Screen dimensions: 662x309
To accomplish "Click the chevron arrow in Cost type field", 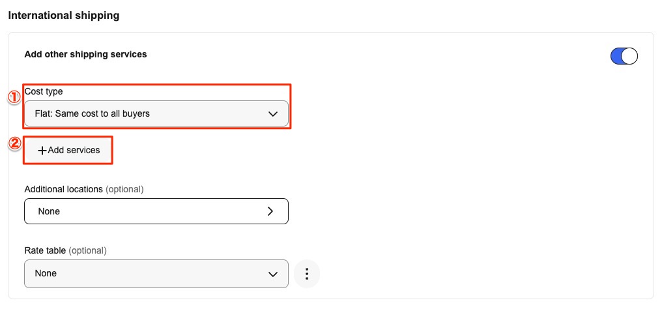I will click(x=274, y=114).
